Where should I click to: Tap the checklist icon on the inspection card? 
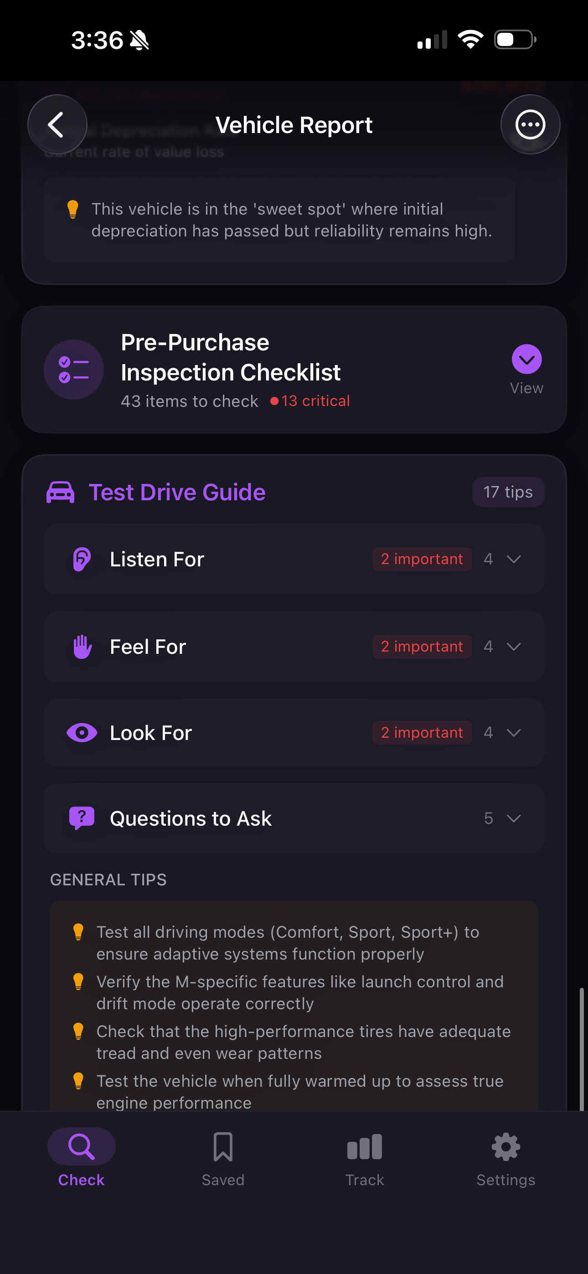[x=73, y=370]
